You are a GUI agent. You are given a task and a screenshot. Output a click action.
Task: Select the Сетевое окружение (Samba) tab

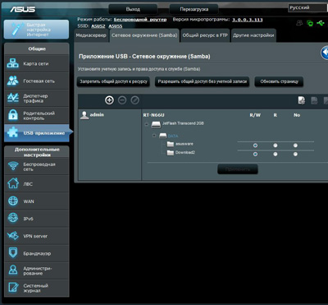pyautogui.click(x=144, y=35)
